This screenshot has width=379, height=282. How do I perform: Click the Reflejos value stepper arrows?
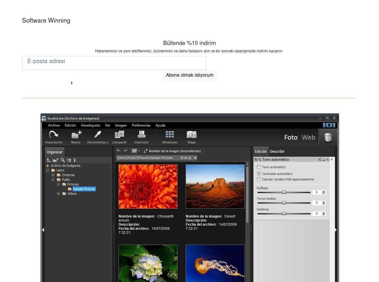pyautogui.click(x=324, y=192)
